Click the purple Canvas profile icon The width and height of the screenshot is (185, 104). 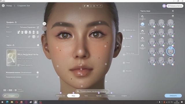point(164,6)
